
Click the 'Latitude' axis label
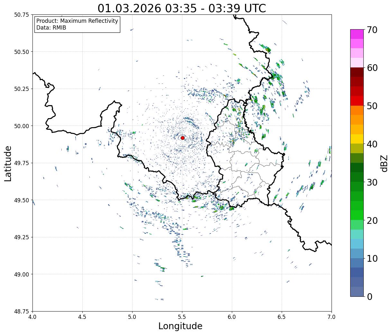[8, 163]
